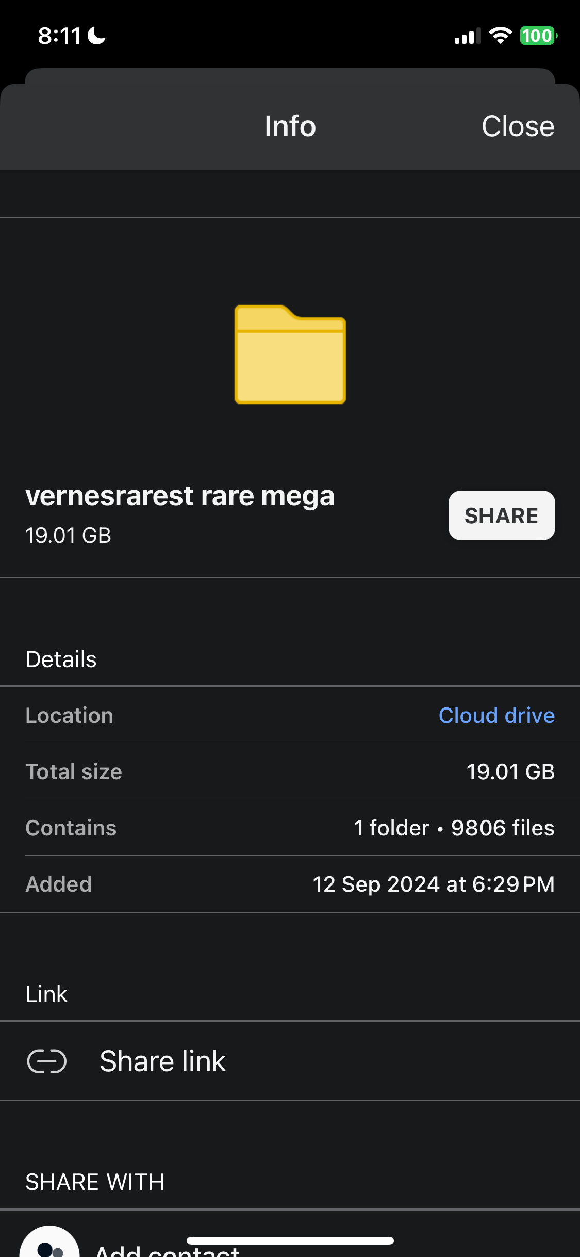
Task: Tap the folder name vernesrarest rare mega
Action: coord(180,496)
